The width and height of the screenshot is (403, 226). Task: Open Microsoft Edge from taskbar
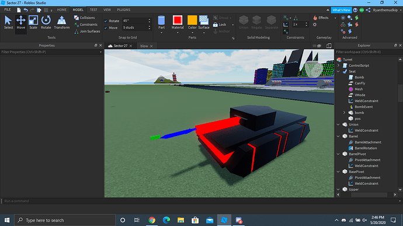pos(166,220)
